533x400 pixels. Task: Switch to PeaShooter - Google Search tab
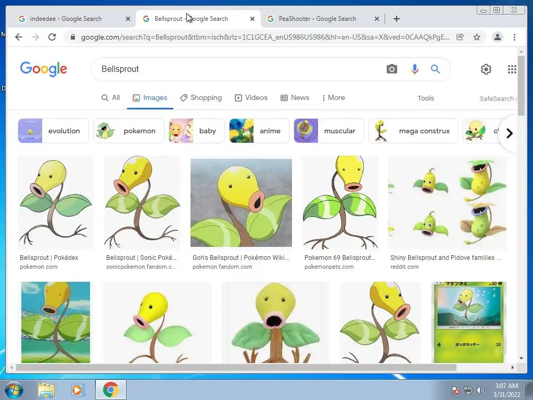pyautogui.click(x=318, y=19)
